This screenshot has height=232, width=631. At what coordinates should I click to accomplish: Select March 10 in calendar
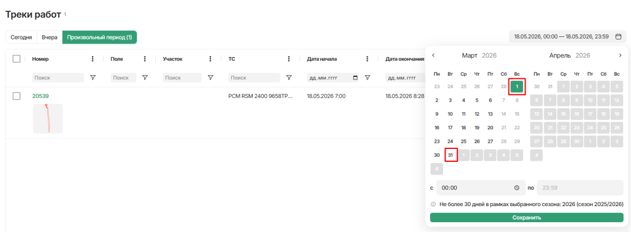[450, 114]
